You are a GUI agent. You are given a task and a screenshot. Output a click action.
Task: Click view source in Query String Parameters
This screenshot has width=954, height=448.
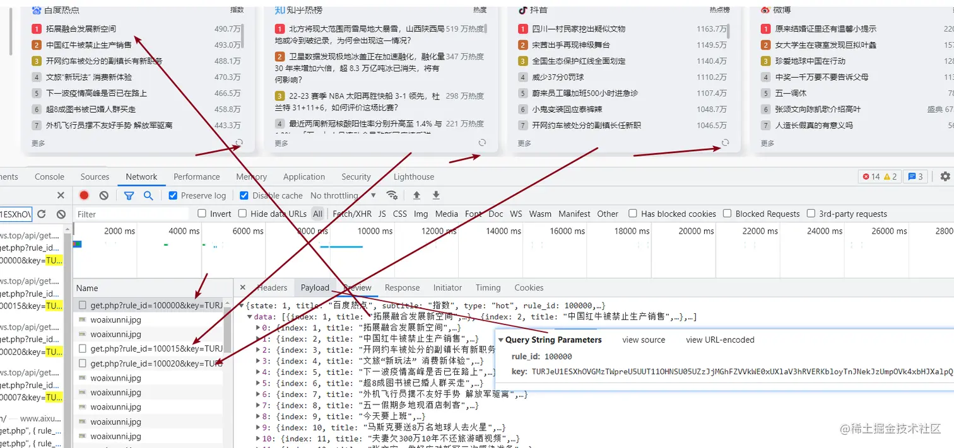click(644, 340)
